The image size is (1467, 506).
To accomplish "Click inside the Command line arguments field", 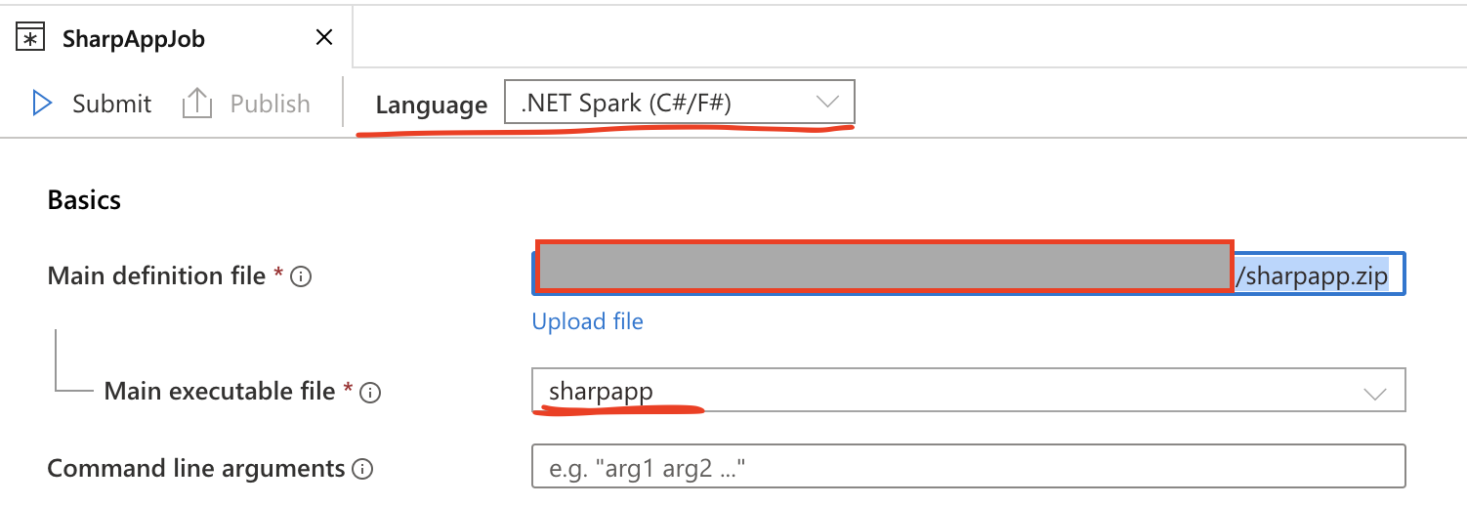I will point(969,467).
